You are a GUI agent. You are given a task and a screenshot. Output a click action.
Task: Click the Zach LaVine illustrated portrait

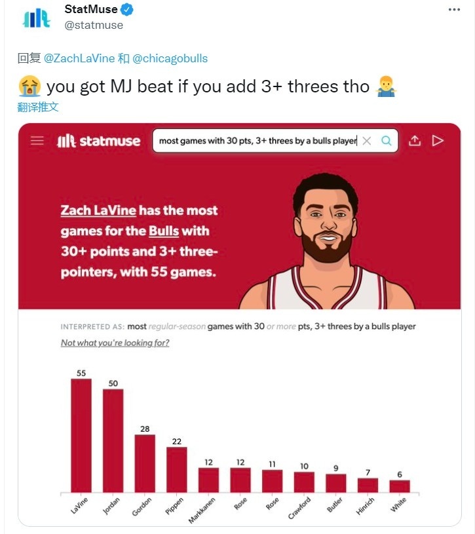pyautogui.click(x=327, y=241)
